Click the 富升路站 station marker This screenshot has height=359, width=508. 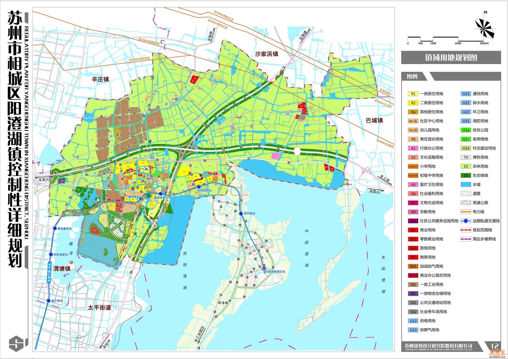(49, 301)
